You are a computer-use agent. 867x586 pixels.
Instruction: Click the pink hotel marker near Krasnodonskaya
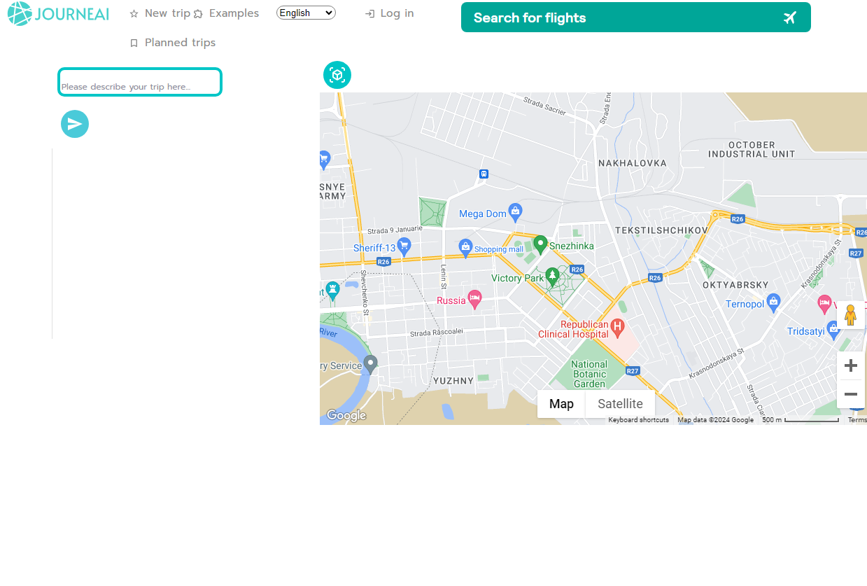(x=824, y=303)
